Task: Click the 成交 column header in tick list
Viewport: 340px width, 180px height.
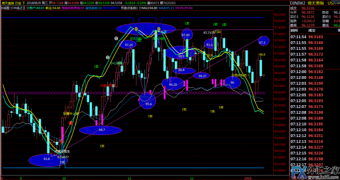Action: click(312, 31)
